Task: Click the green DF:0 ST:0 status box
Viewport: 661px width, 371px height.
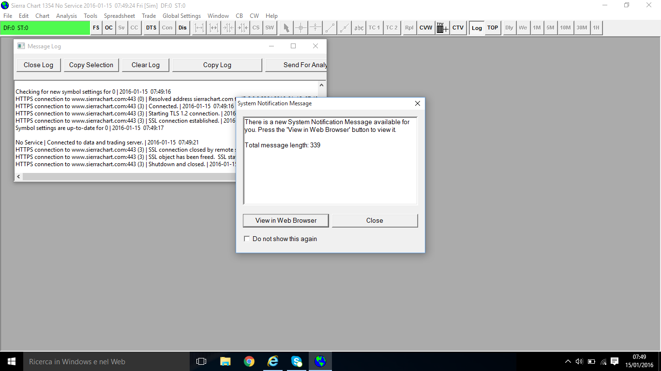Action: (x=45, y=28)
